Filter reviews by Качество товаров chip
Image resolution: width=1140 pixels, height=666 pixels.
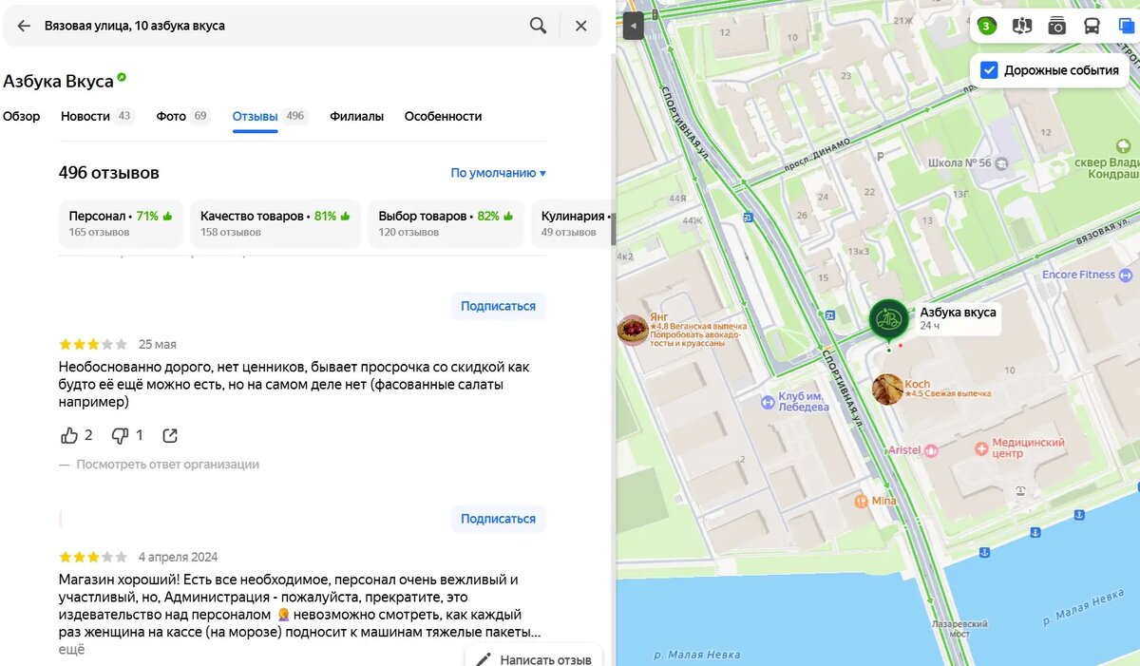pyautogui.click(x=275, y=223)
